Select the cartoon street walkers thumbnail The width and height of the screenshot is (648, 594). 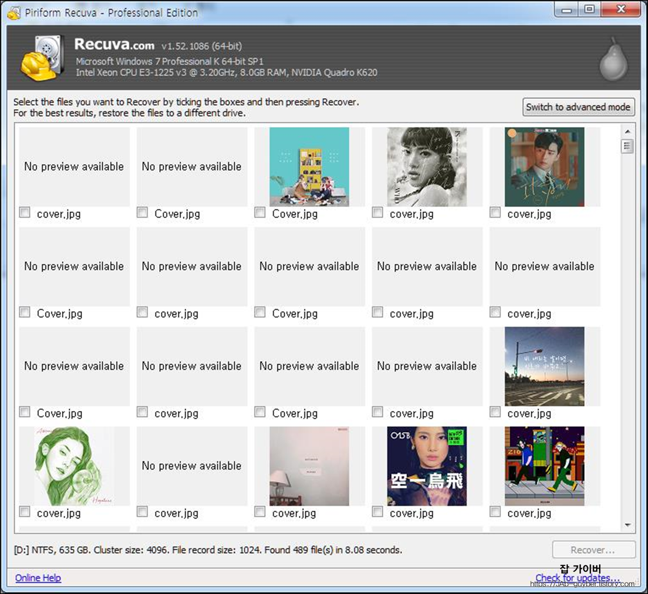click(x=544, y=466)
